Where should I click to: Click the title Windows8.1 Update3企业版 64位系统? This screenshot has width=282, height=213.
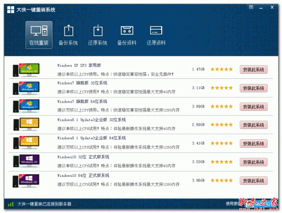(x=92, y=138)
